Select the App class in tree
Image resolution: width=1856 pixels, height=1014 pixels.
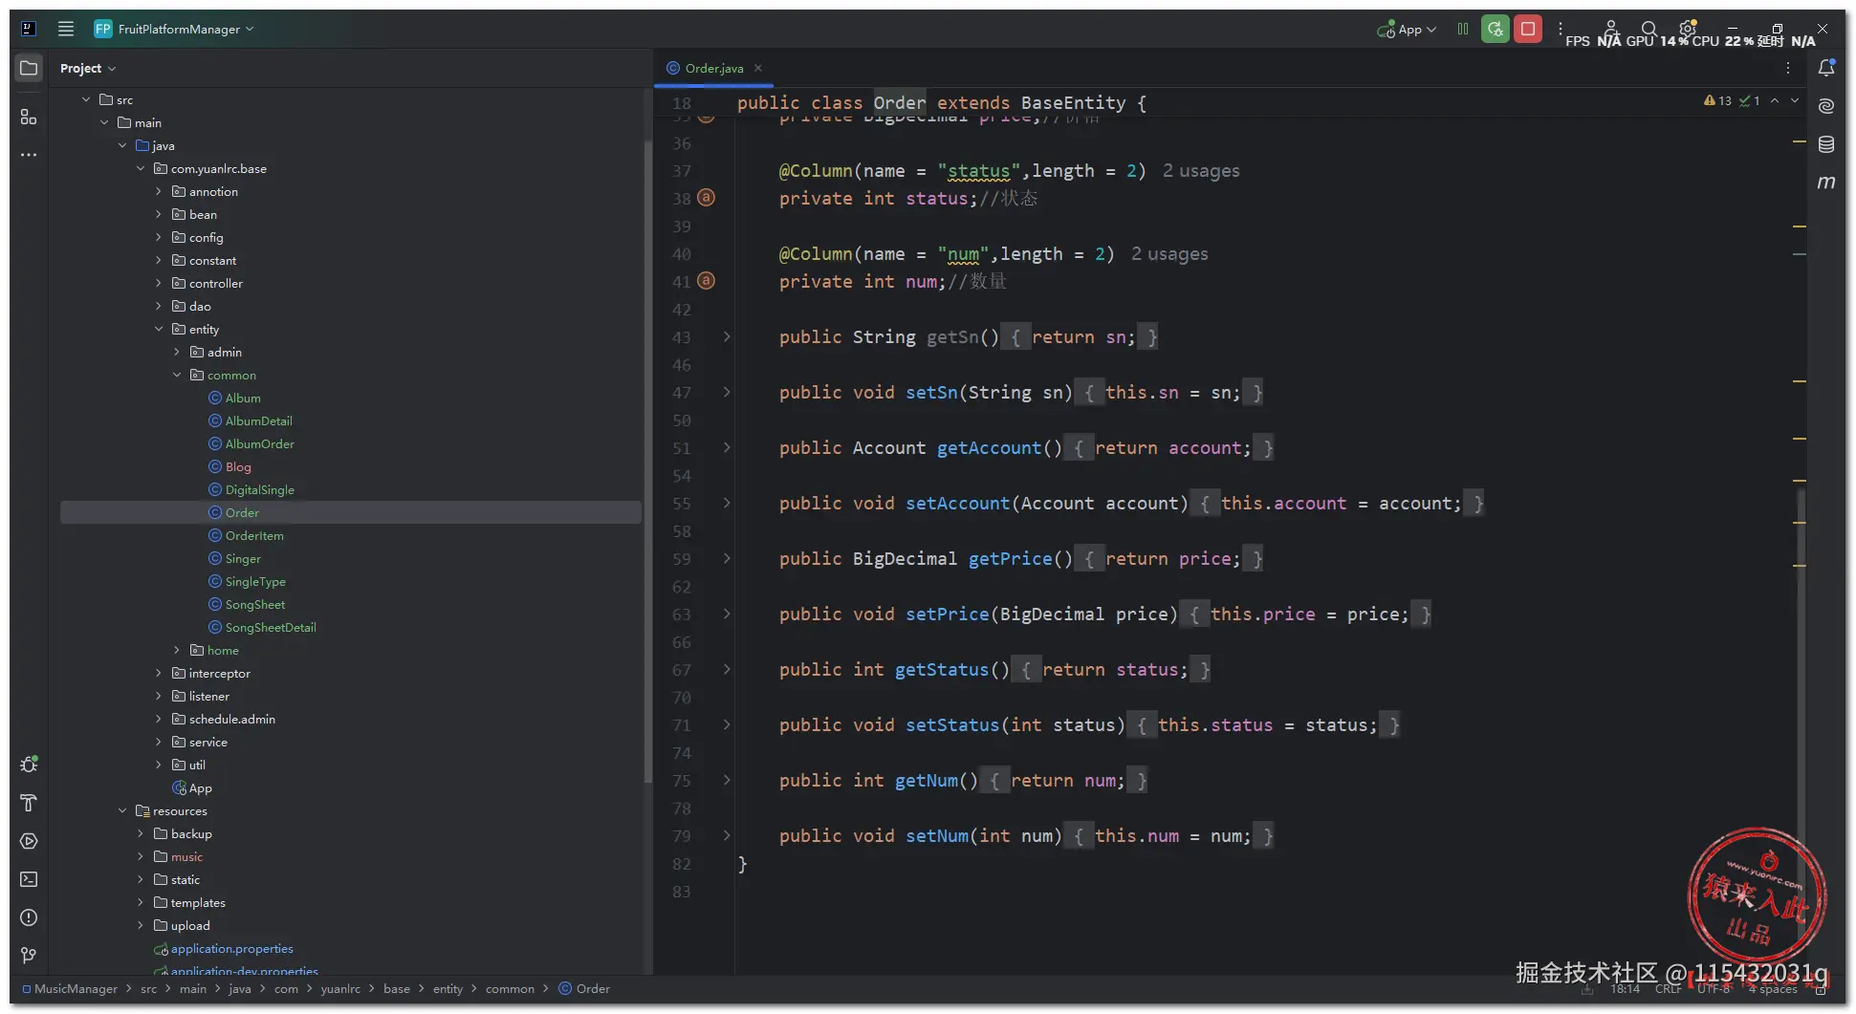[x=200, y=787]
